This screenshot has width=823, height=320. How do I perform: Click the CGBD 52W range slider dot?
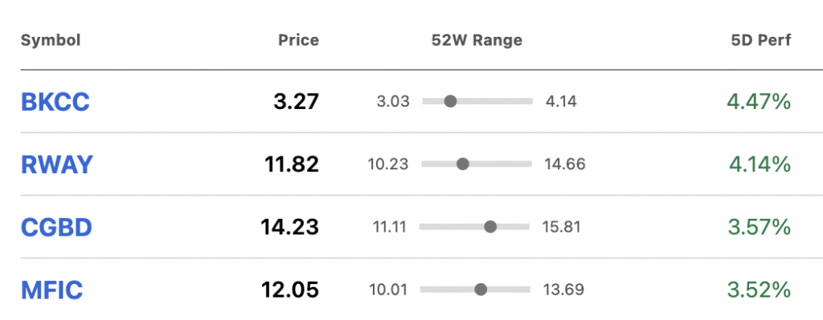tap(490, 227)
